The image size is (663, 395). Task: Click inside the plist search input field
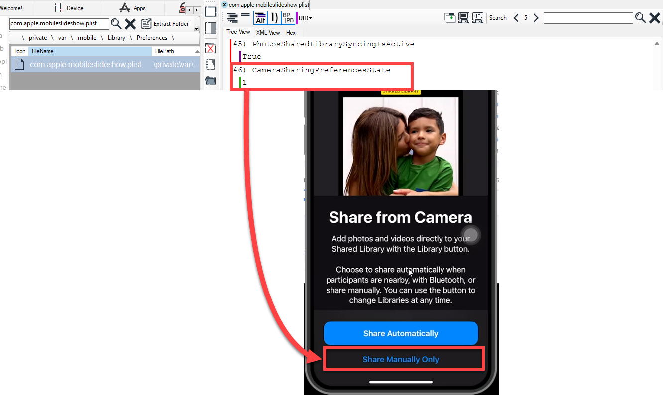[x=588, y=18]
